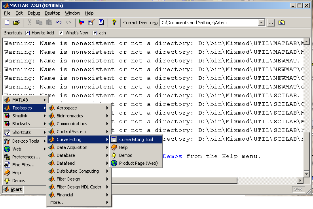This screenshot has width=313, height=209.
Task: Open the File menu
Action: click(7, 13)
